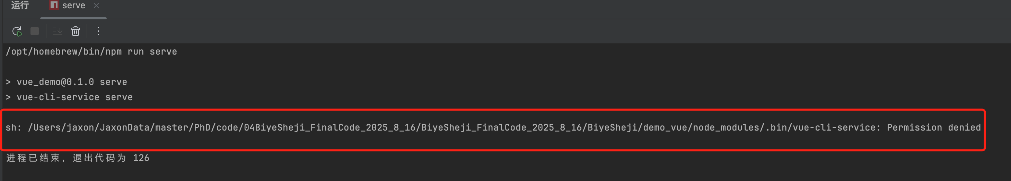Click the Permission denied text
The image size is (1011, 181).
[934, 127]
